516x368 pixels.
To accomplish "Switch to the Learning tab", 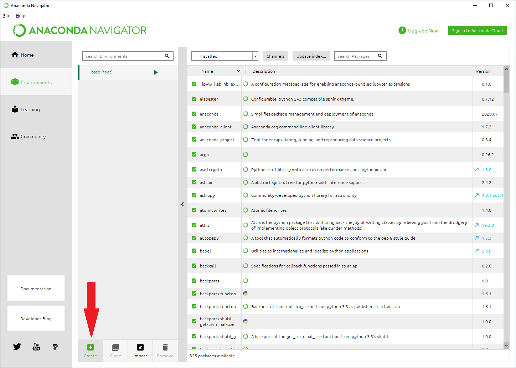I will tap(30, 109).
